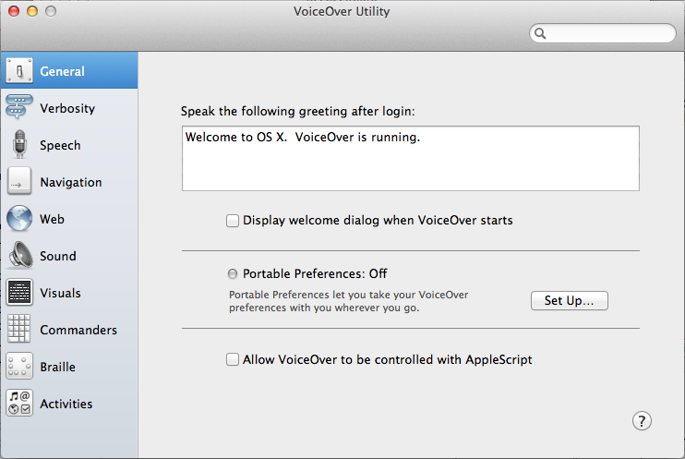Click the Portable Preferences status indicator
This screenshot has height=459, width=685.
coord(233,274)
